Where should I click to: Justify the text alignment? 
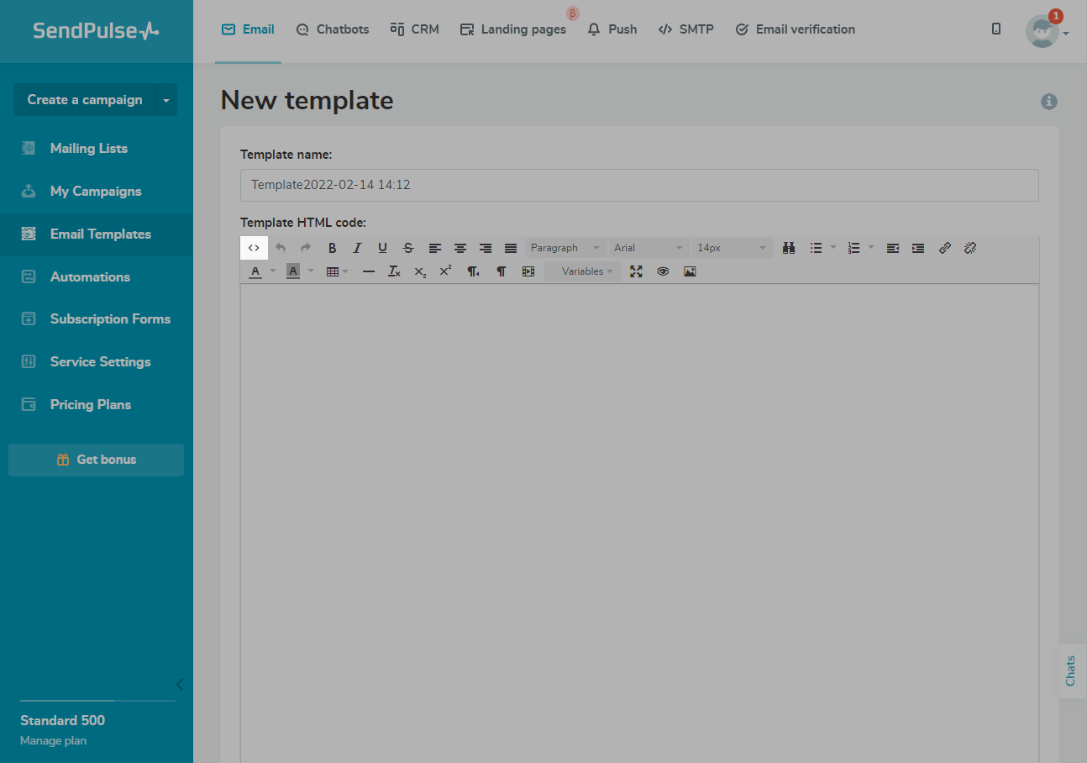coord(511,248)
